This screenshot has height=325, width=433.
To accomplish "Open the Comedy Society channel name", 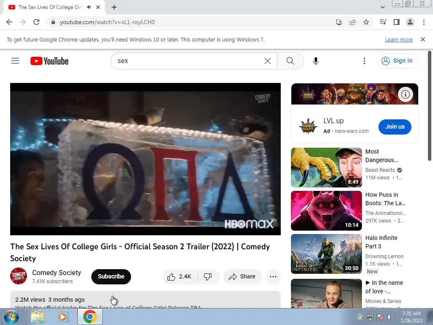I will [x=57, y=273].
